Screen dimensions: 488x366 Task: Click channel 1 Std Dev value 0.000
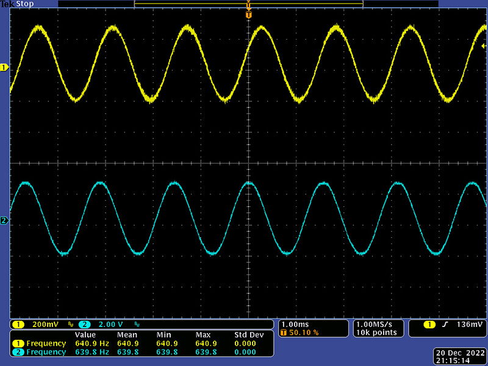[245, 343]
